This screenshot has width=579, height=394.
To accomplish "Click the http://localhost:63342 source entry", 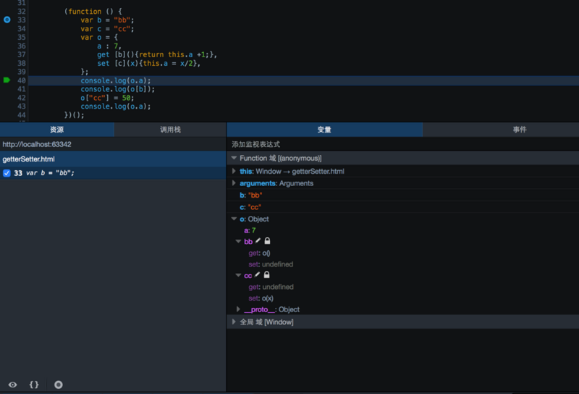I will 36,144.
